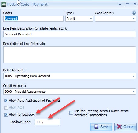Click the house app icon in title bar
Image resolution: width=138 pixels, height=133 pixels.
pyautogui.click(x=4, y=5)
